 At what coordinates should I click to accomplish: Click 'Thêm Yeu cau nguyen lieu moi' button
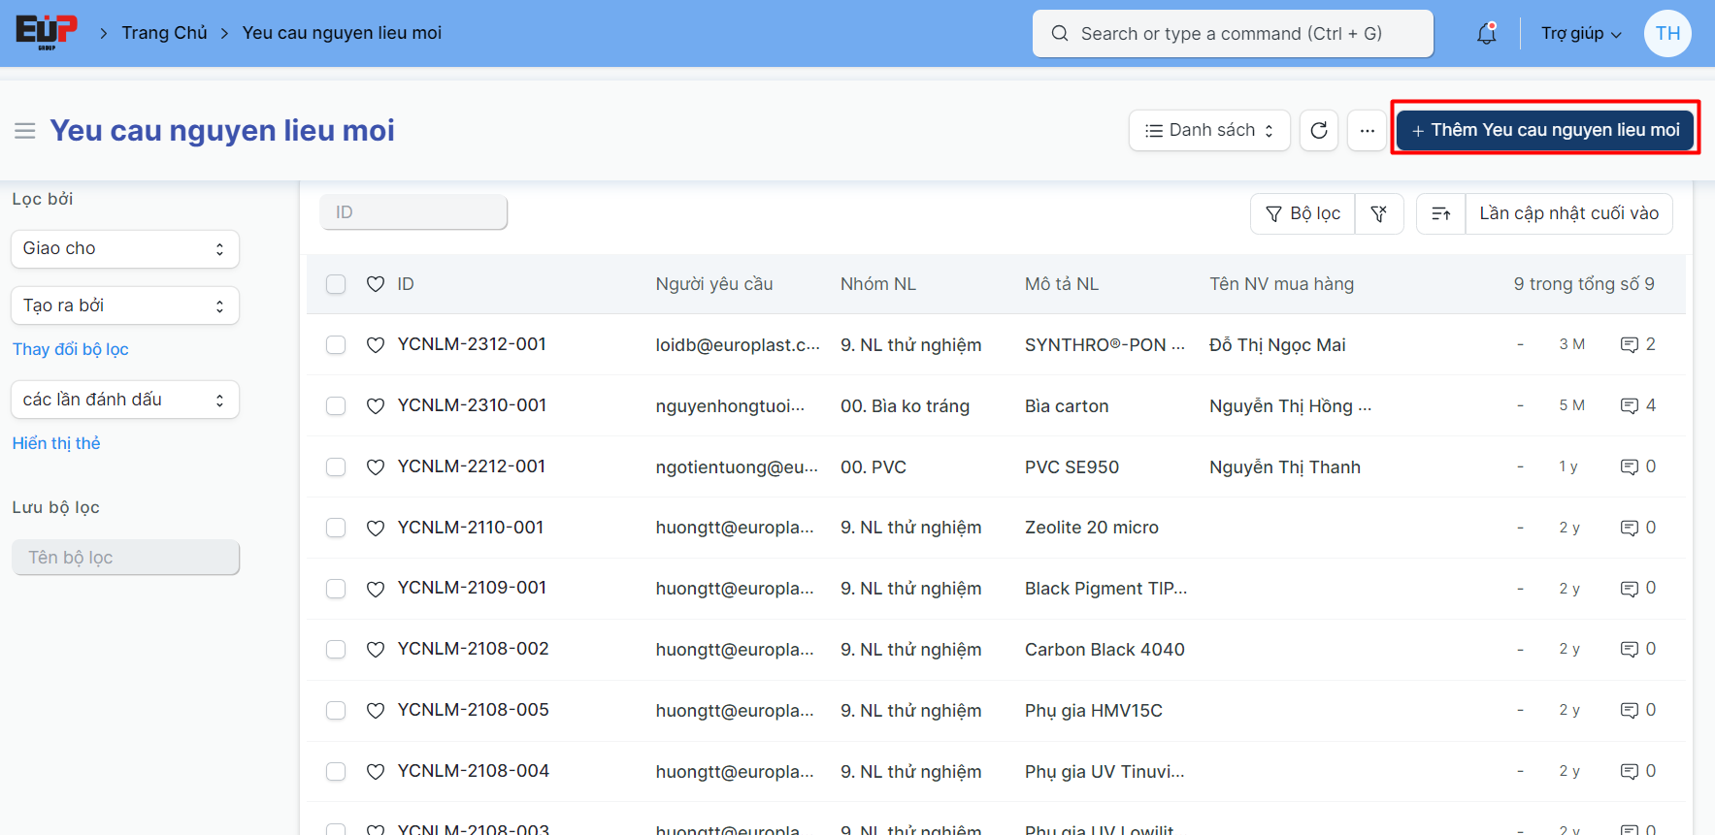point(1545,130)
